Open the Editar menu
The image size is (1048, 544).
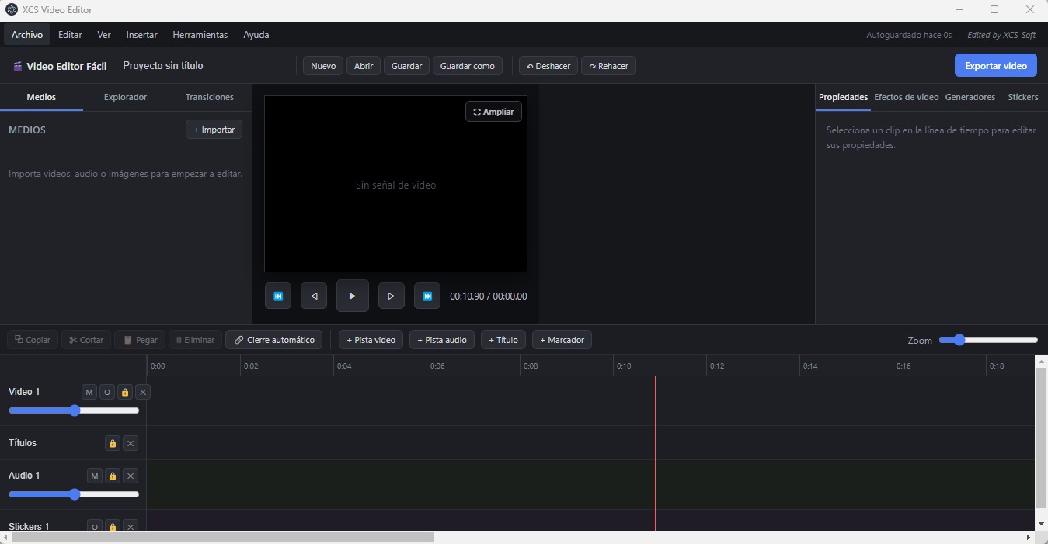tap(70, 35)
